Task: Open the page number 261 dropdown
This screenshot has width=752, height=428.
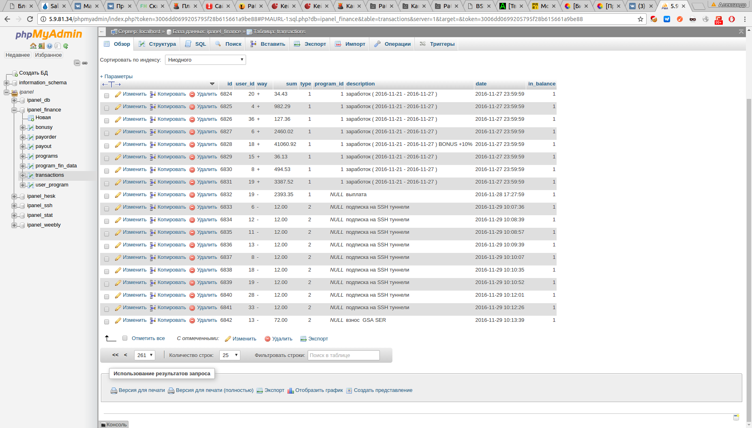Action: 145,355
